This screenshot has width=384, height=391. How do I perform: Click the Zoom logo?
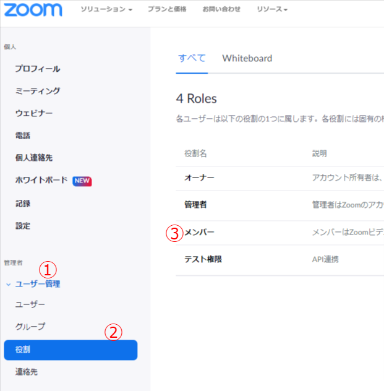tap(33, 10)
